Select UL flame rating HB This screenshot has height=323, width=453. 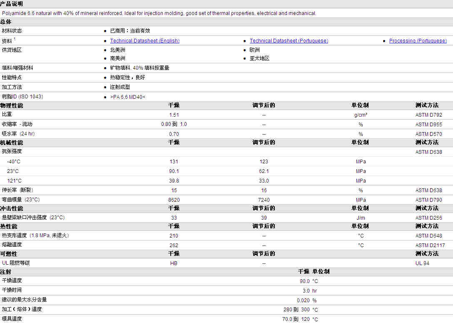[x=174, y=263]
